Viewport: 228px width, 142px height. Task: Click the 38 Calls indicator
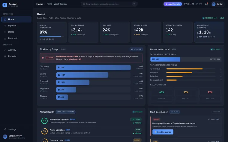tap(216, 49)
